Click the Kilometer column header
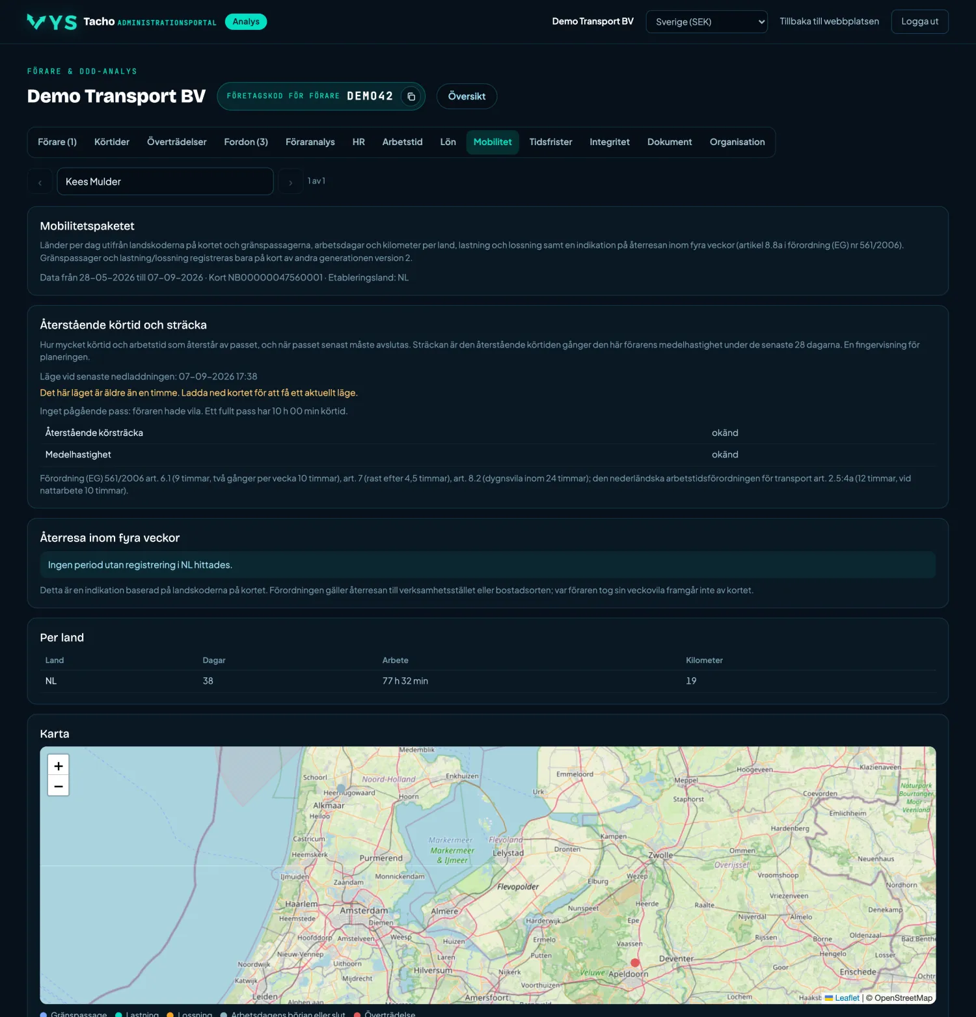 [704, 660]
